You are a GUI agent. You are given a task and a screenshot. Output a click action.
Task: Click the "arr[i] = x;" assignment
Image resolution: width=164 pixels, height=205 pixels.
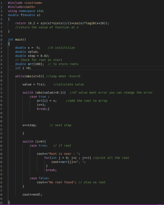[47, 101]
